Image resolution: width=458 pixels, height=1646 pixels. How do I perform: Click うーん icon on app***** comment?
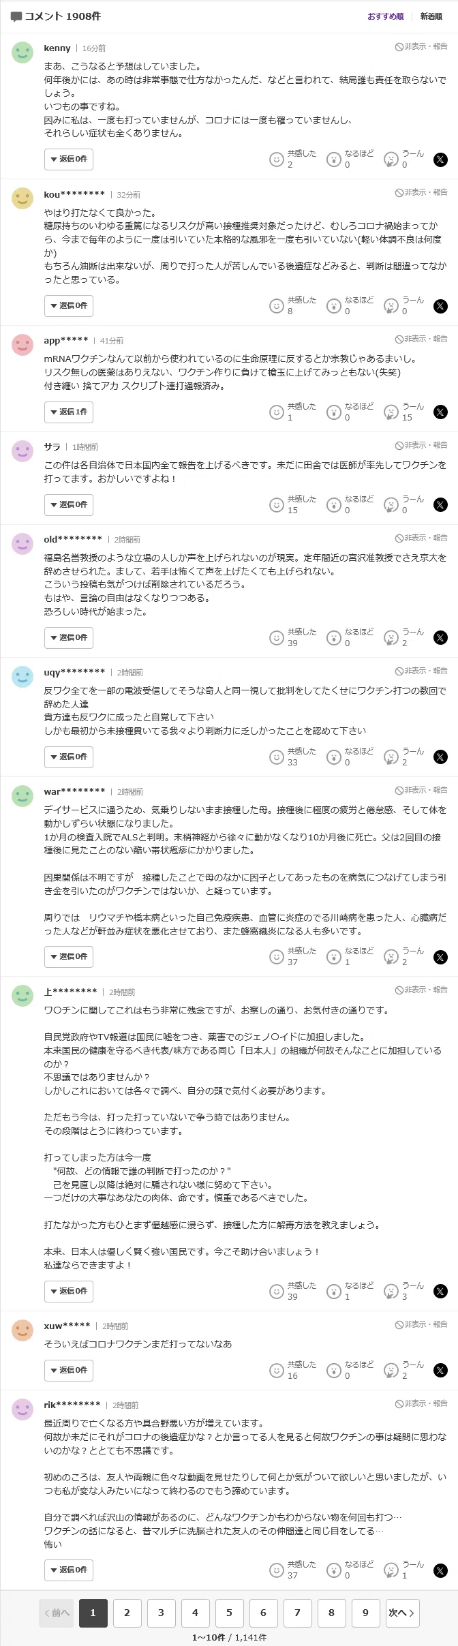(391, 412)
